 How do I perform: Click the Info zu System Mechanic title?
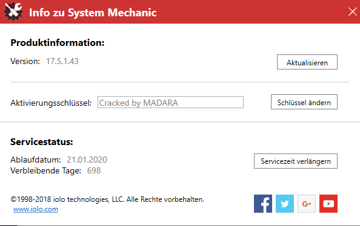tap(93, 13)
